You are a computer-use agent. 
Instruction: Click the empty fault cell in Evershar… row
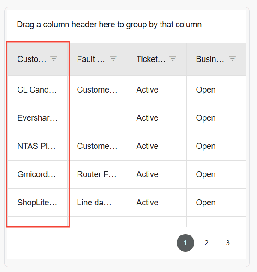point(97,118)
